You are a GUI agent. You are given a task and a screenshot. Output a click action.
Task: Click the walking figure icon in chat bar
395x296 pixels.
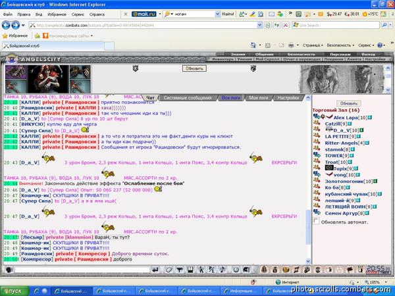(x=201, y=270)
